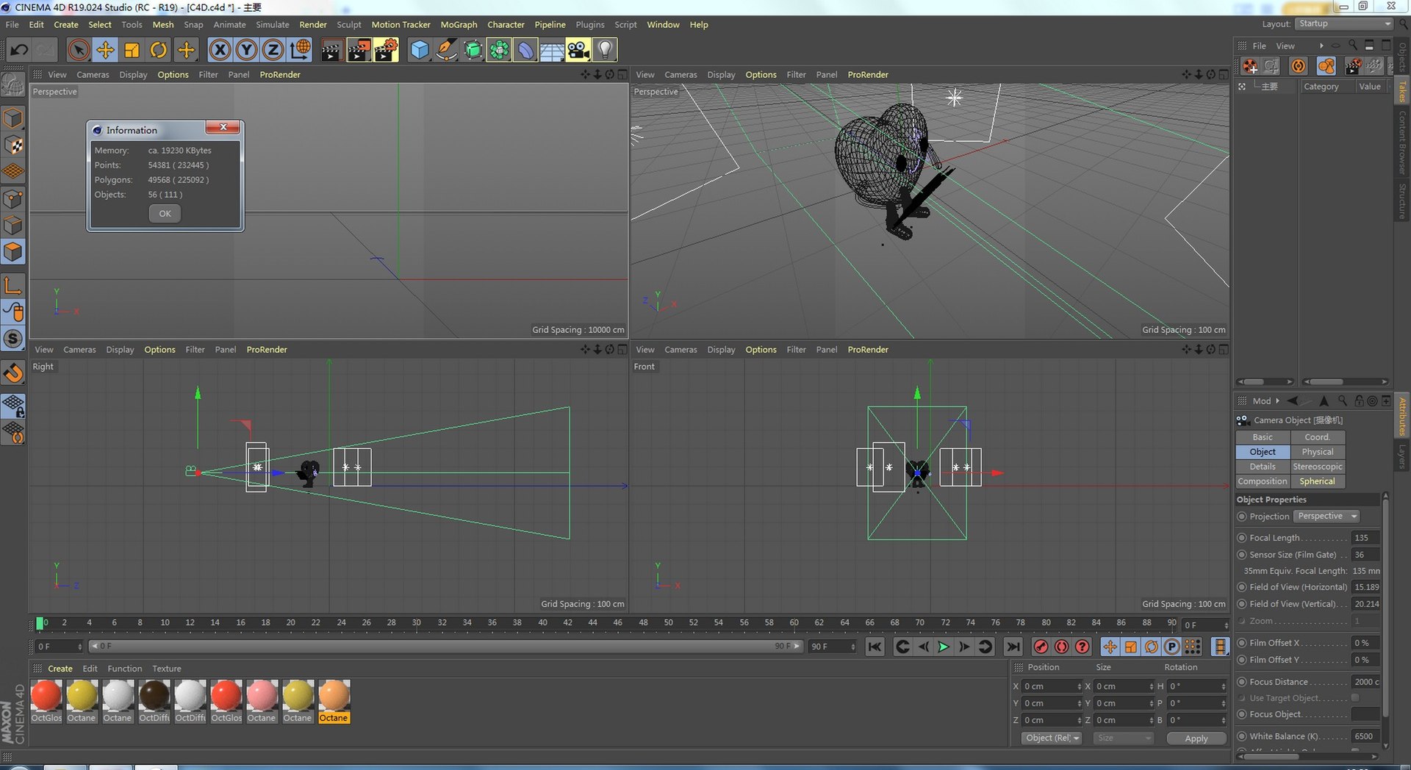
Task: Click OK in the Information dialog
Action: [165, 214]
